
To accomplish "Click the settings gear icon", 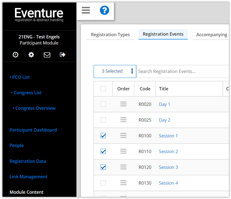I will [31, 55].
